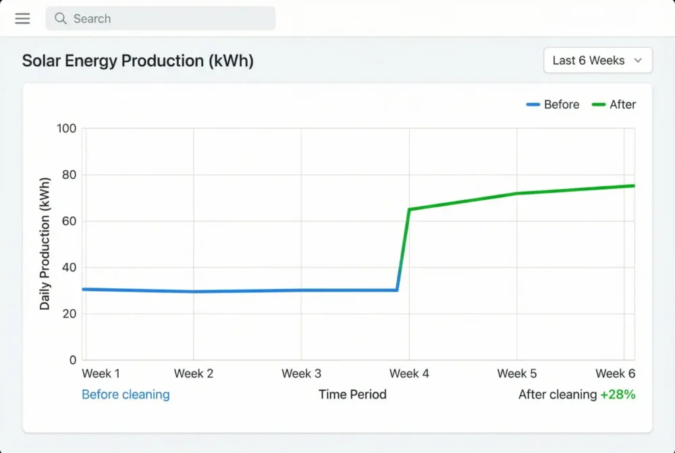This screenshot has width=675, height=453.
Task: Click the magnifying glass search icon
Action: pyautogui.click(x=60, y=18)
